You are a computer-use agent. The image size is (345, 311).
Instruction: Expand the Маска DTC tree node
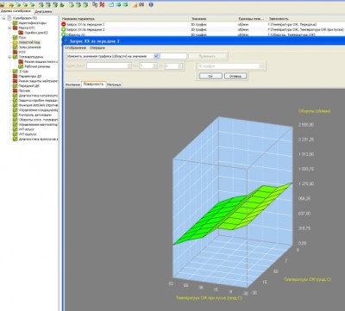(x=9, y=28)
